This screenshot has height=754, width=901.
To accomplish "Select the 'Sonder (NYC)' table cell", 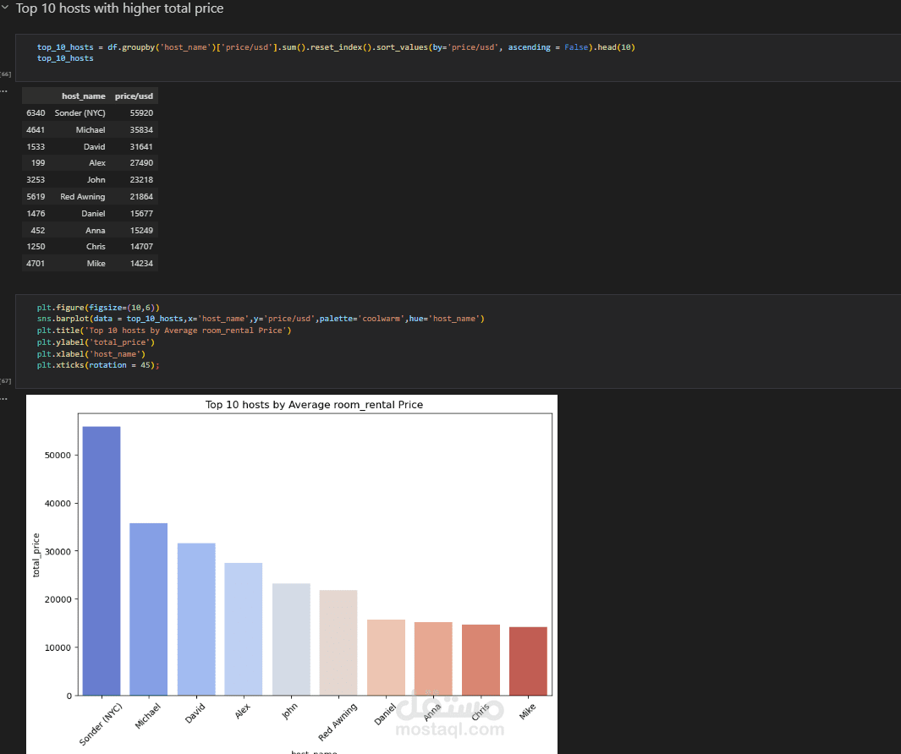I will click(x=80, y=113).
